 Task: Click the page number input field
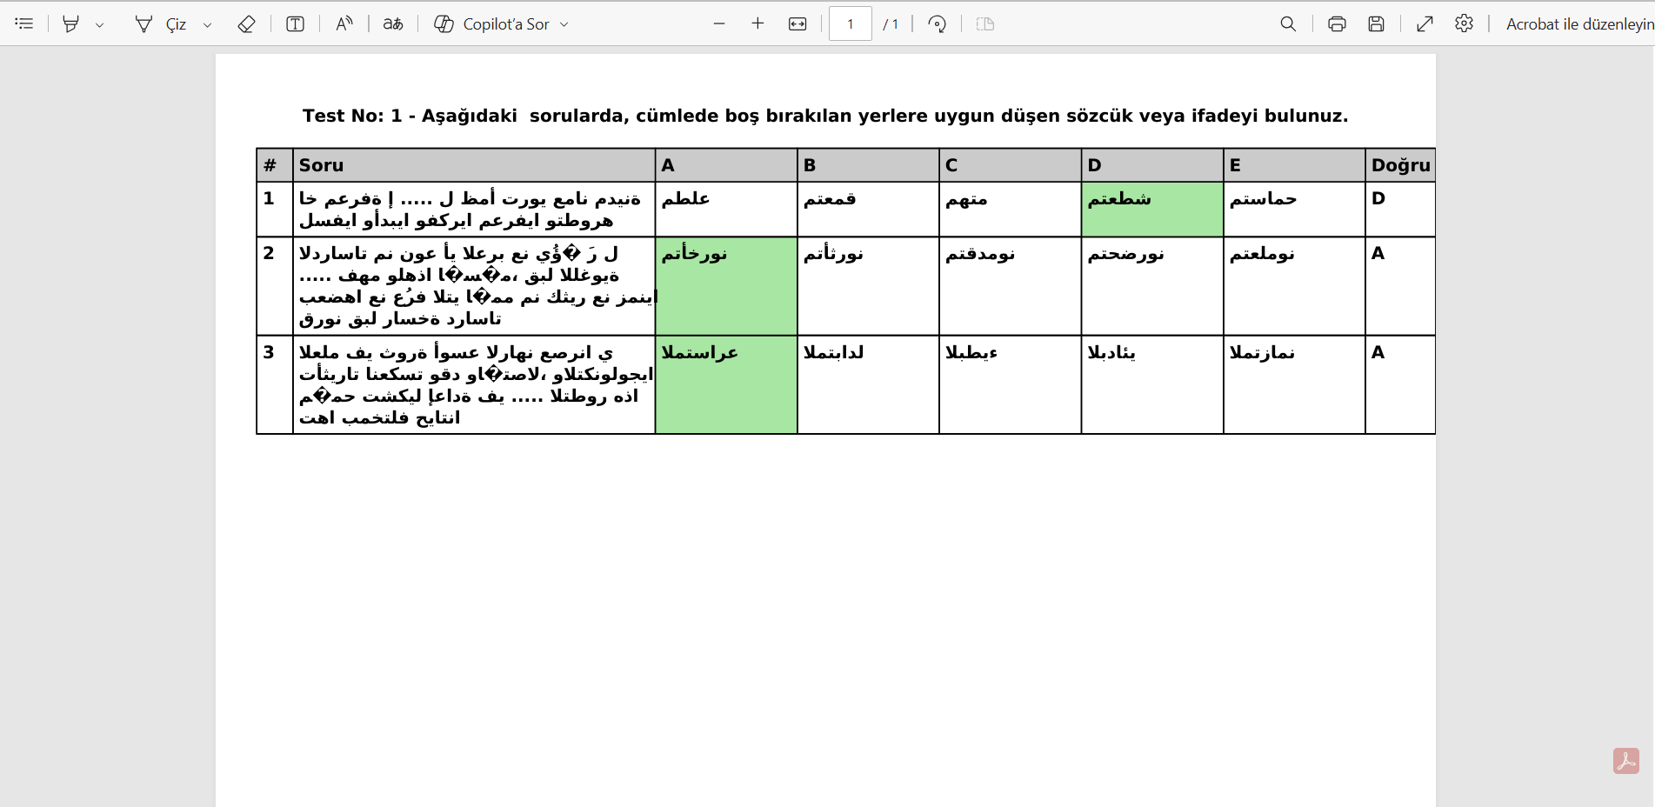pyautogui.click(x=851, y=23)
